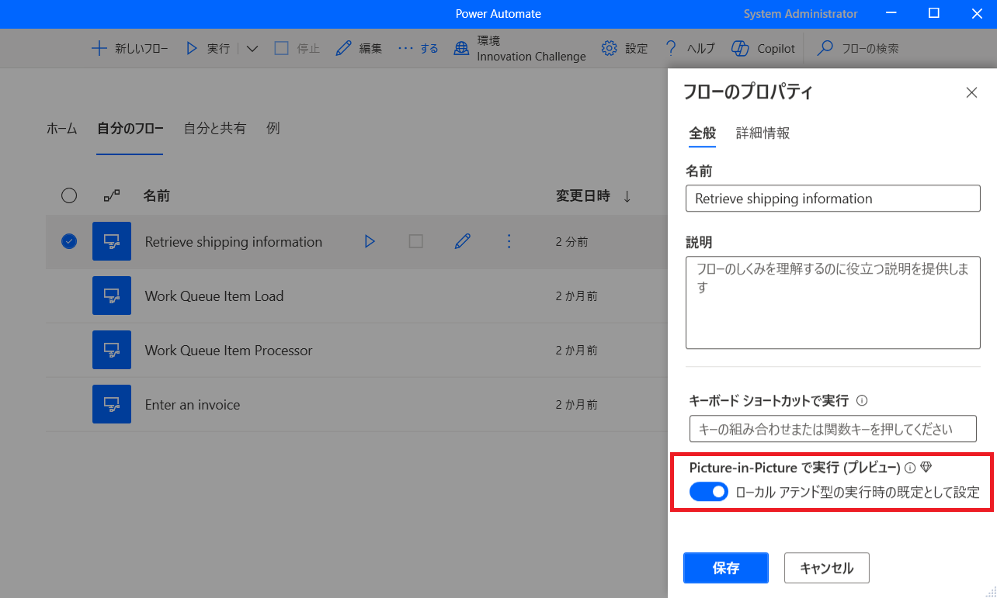Switch to the ホーム tab
Image resolution: width=997 pixels, height=598 pixels.
(x=62, y=129)
